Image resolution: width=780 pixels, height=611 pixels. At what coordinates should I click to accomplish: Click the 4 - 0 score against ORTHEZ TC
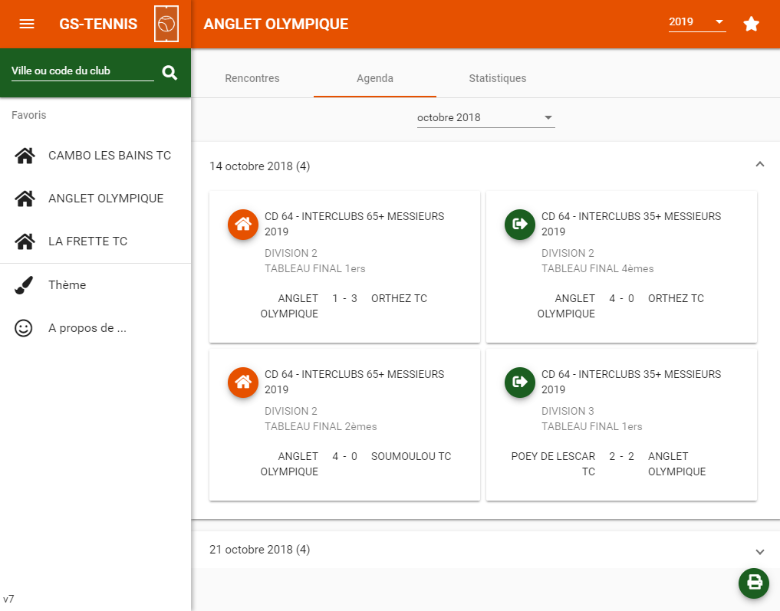(x=621, y=298)
